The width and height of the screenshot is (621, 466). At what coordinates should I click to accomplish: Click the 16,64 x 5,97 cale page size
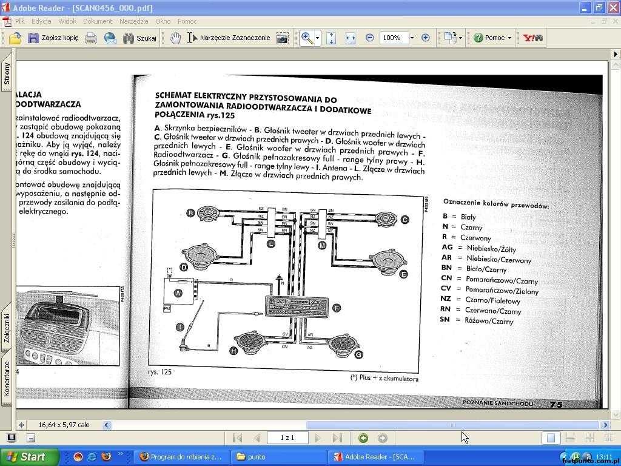coord(64,425)
